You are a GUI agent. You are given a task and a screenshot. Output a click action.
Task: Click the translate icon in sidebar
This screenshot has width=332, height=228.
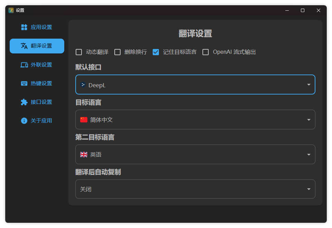pos(24,46)
